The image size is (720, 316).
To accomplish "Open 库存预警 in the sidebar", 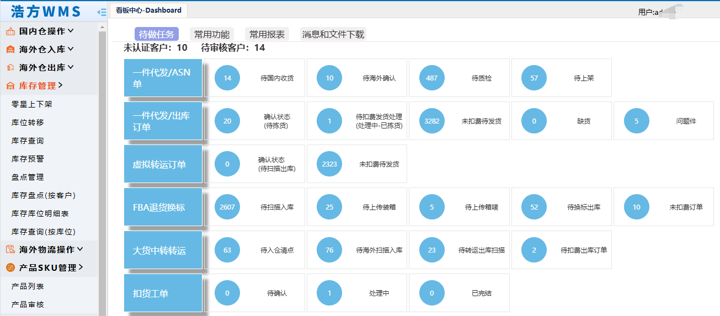I will 28,159.
